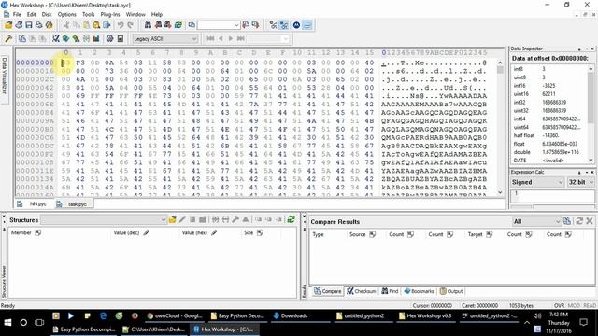Viewport: 598px width, 336px height.
Task: Toggle the highlighted percent icon in top toolbar
Action: point(284,25)
